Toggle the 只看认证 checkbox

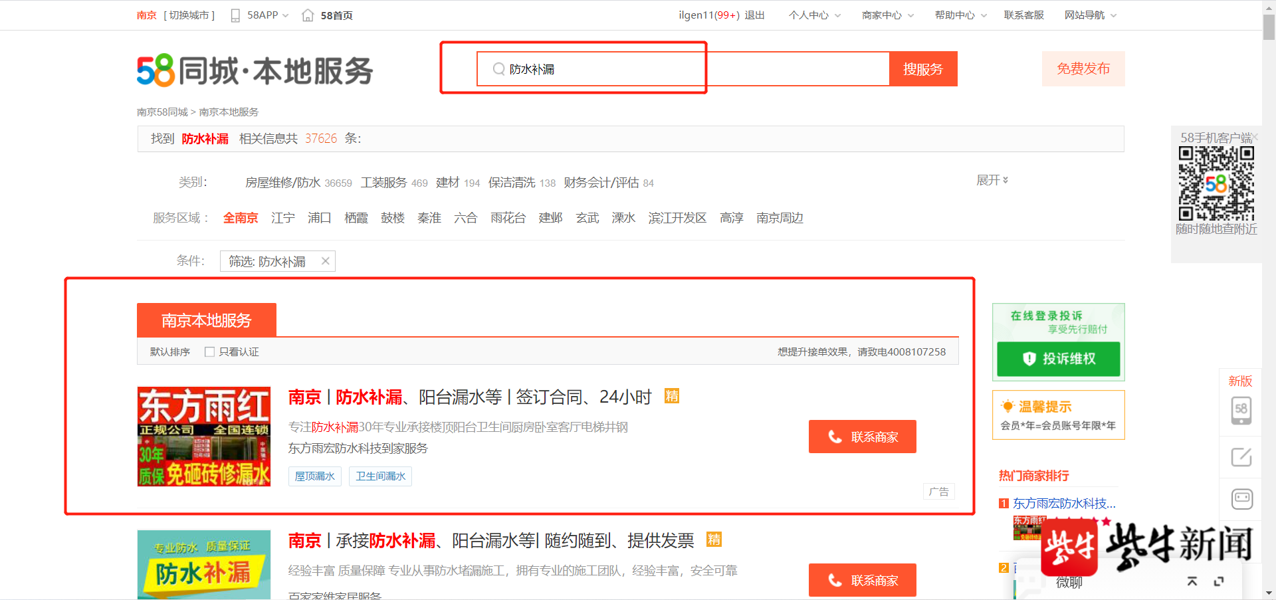tap(209, 352)
